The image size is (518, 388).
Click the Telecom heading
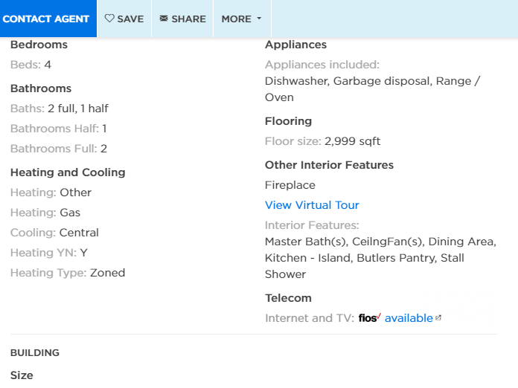(x=288, y=298)
